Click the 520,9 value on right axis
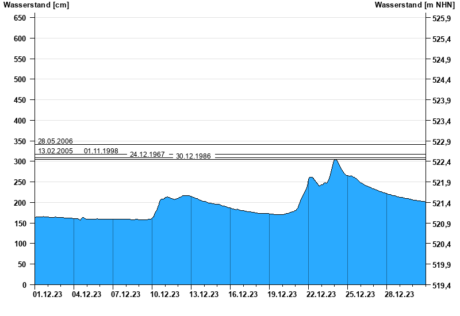Screen dimensions: 460x316 (442, 224)
